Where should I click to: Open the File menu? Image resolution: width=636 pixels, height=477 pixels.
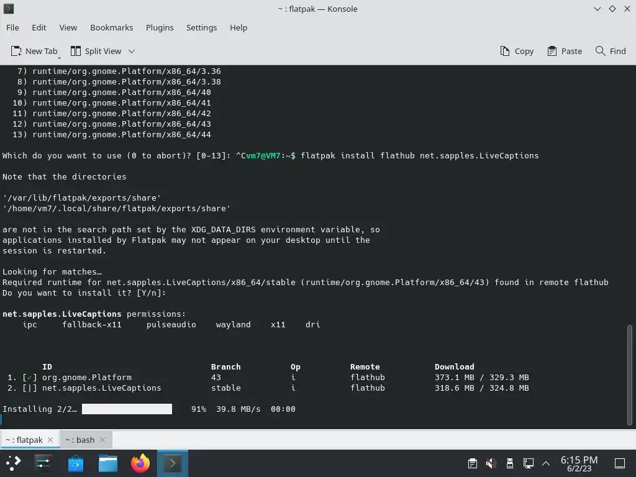coord(12,27)
